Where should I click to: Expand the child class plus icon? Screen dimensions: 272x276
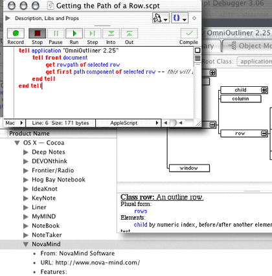pos(264,90)
